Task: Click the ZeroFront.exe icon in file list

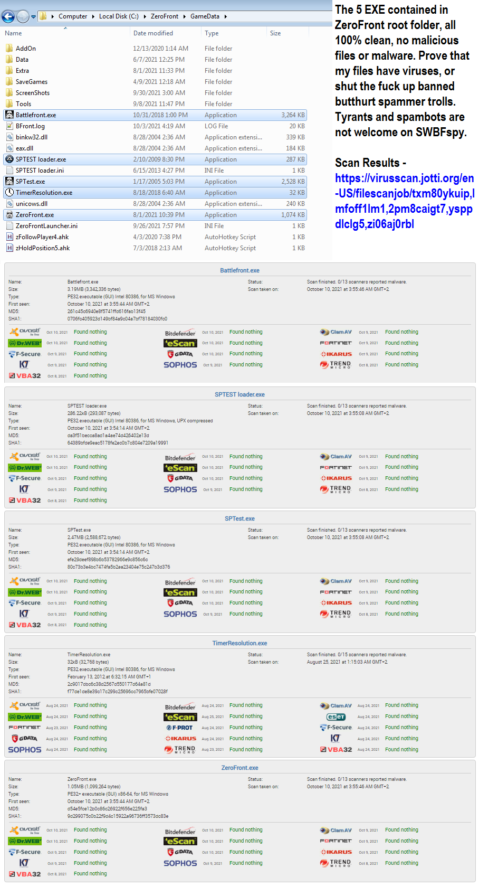Action: [x=9, y=215]
